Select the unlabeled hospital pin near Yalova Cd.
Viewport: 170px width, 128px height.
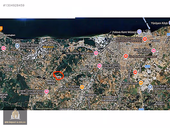[x=135, y=72]
